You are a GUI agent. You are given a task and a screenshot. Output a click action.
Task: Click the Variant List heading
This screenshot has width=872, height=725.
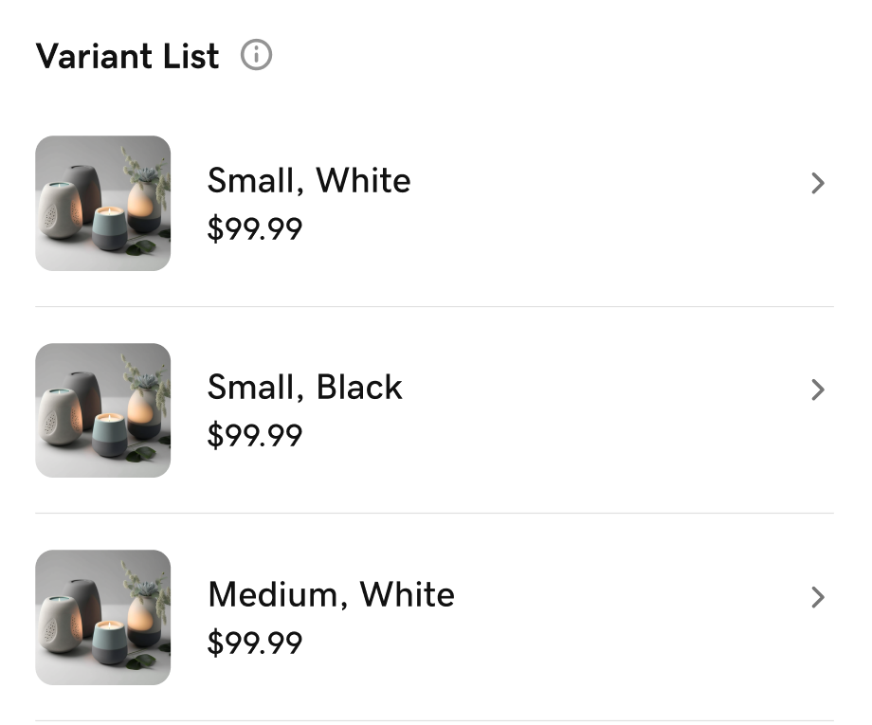(x=126, y=57)
